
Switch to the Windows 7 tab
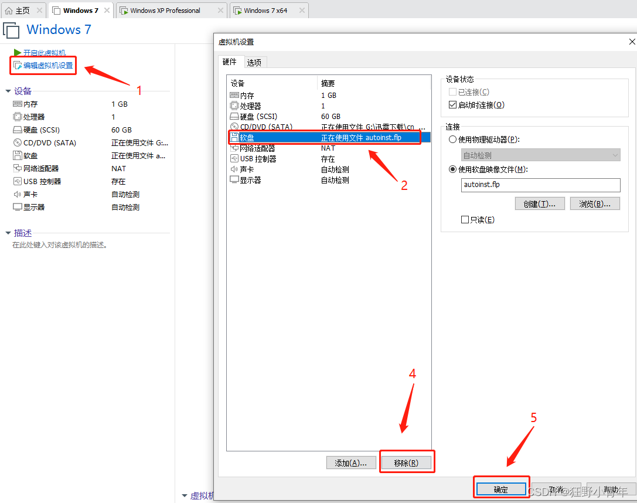pyautogui.click(x=80, y=11)
